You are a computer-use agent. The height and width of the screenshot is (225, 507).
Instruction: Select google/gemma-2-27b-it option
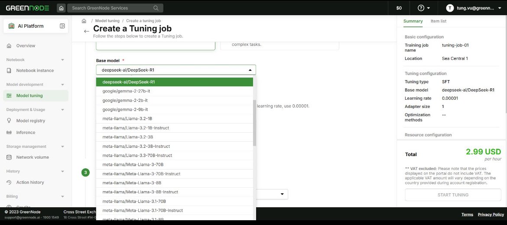[x=175, y=91]
